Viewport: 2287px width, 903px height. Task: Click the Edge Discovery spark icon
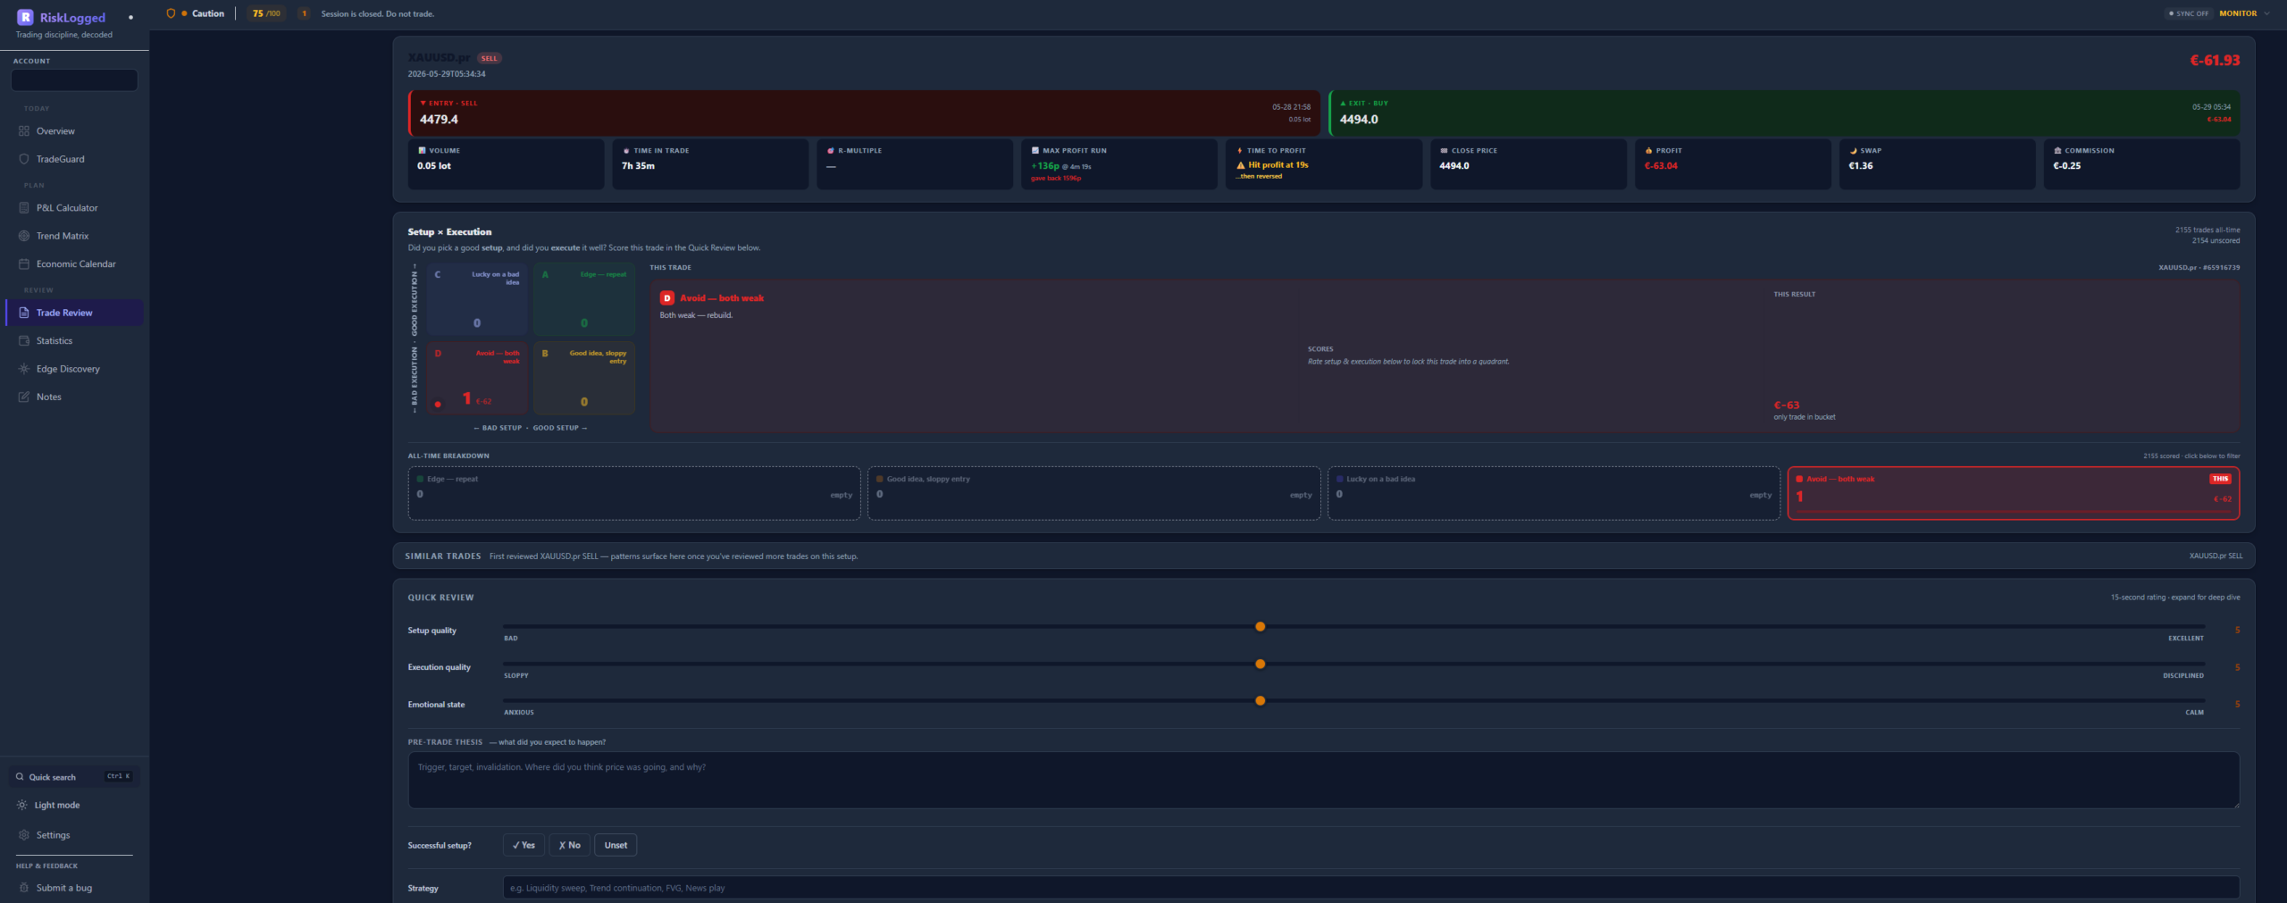[x=24, y=369]
